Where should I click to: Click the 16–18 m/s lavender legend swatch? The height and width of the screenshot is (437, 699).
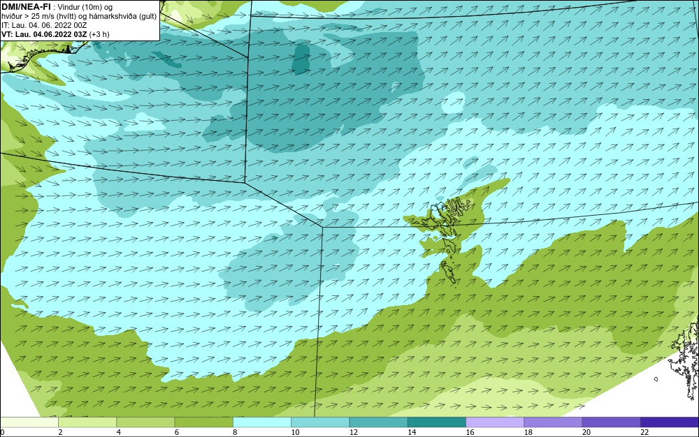coord(495,422)
